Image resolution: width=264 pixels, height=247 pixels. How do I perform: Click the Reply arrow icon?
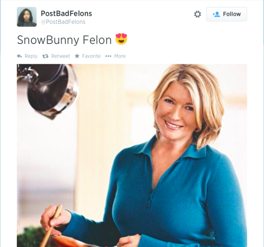point(19,56)
